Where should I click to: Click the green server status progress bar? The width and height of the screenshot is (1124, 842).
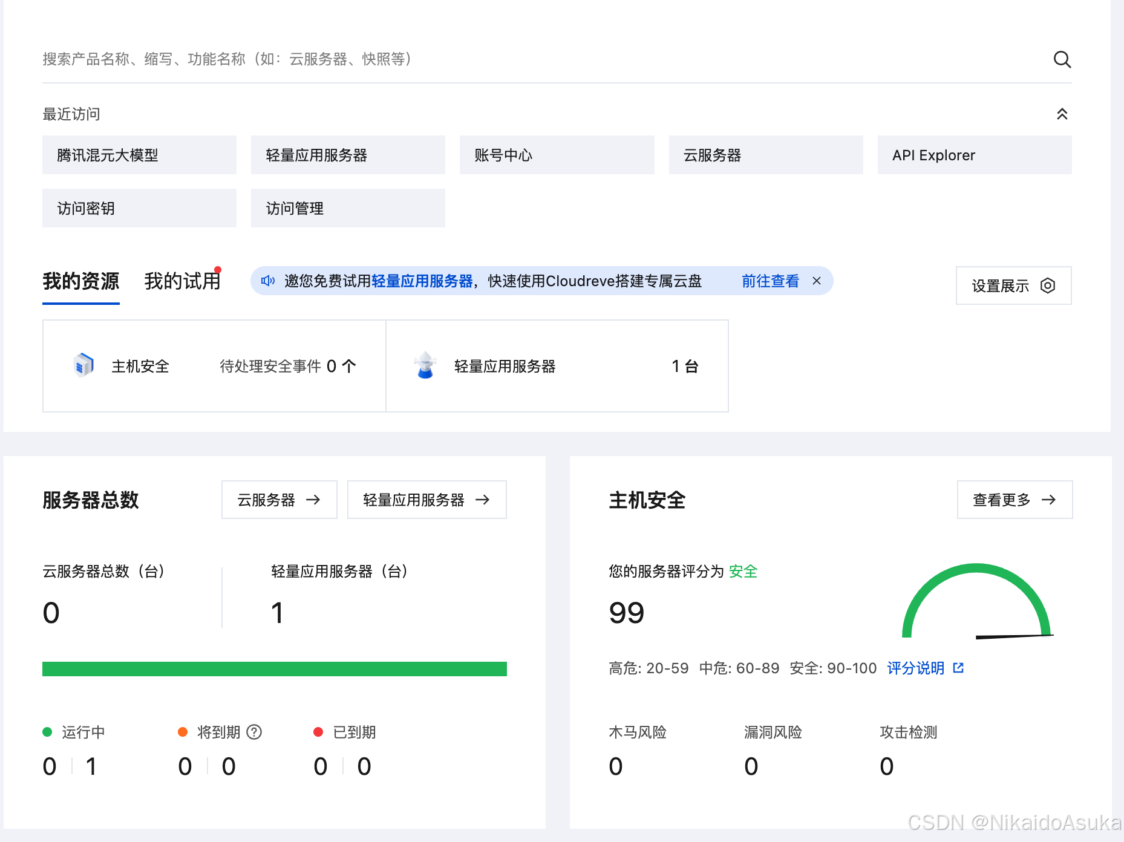[275, 668]
